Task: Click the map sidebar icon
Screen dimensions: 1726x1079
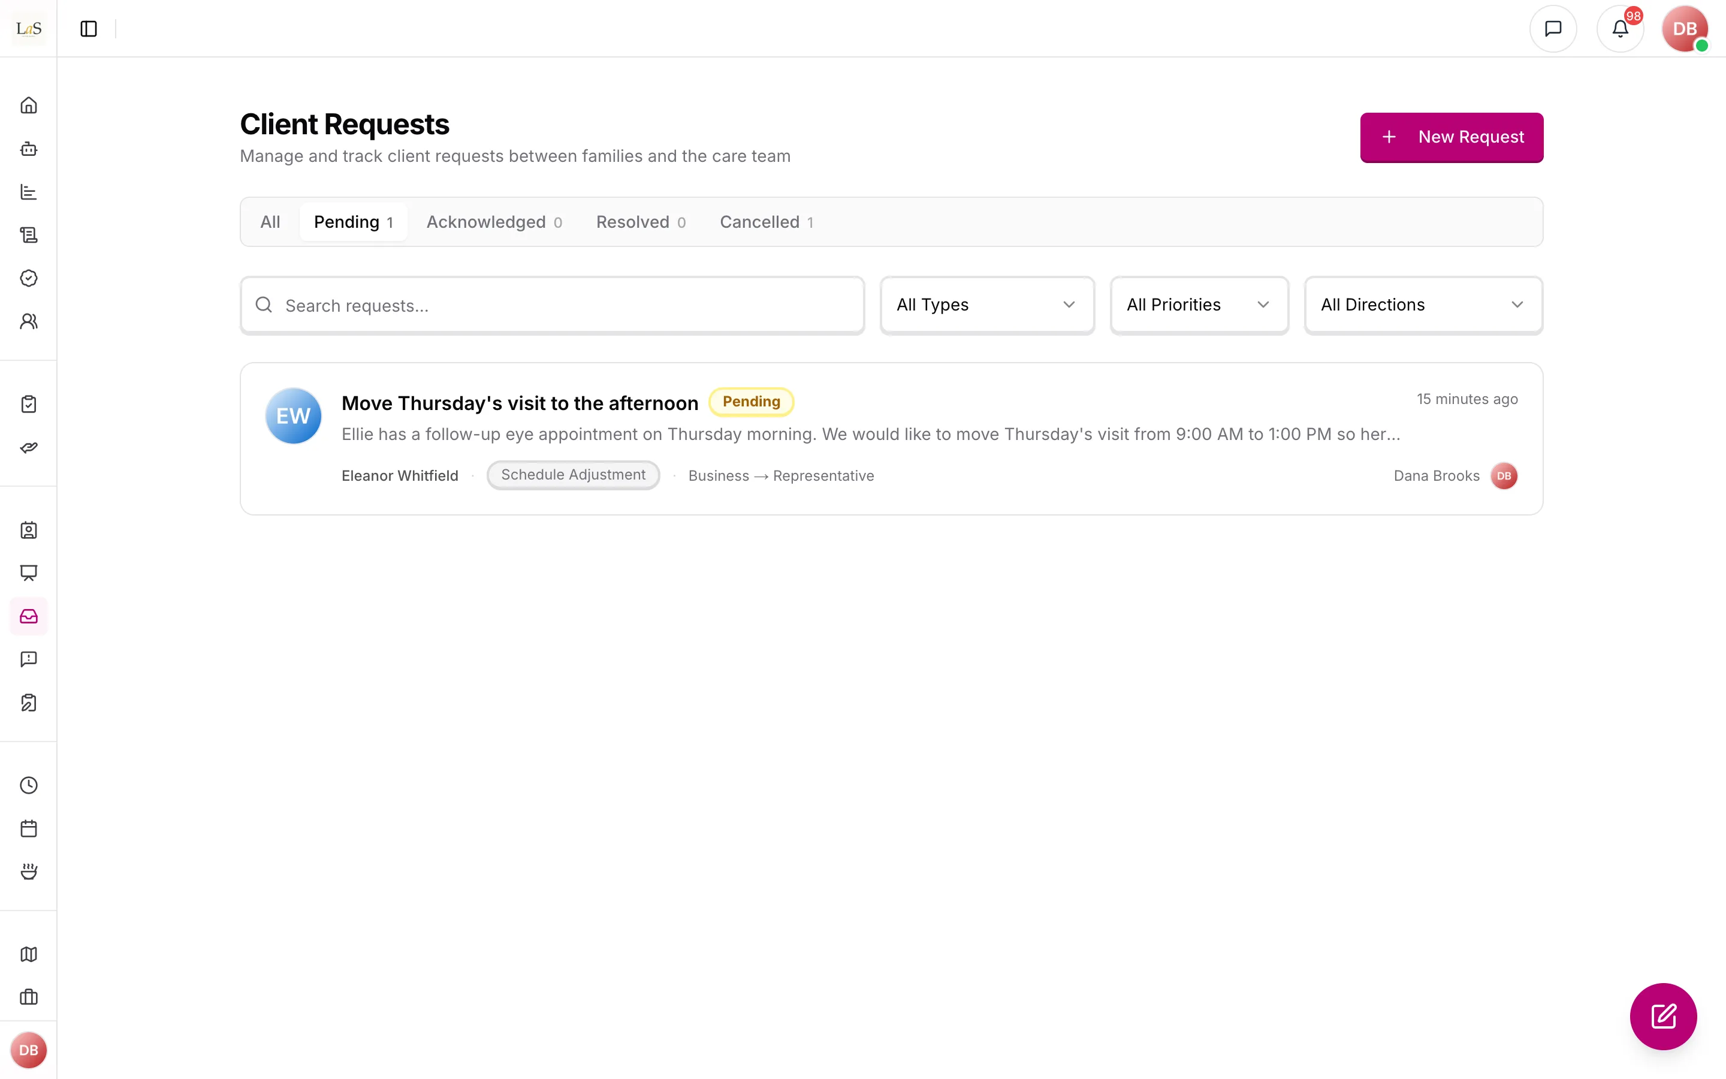Action: 29,954
